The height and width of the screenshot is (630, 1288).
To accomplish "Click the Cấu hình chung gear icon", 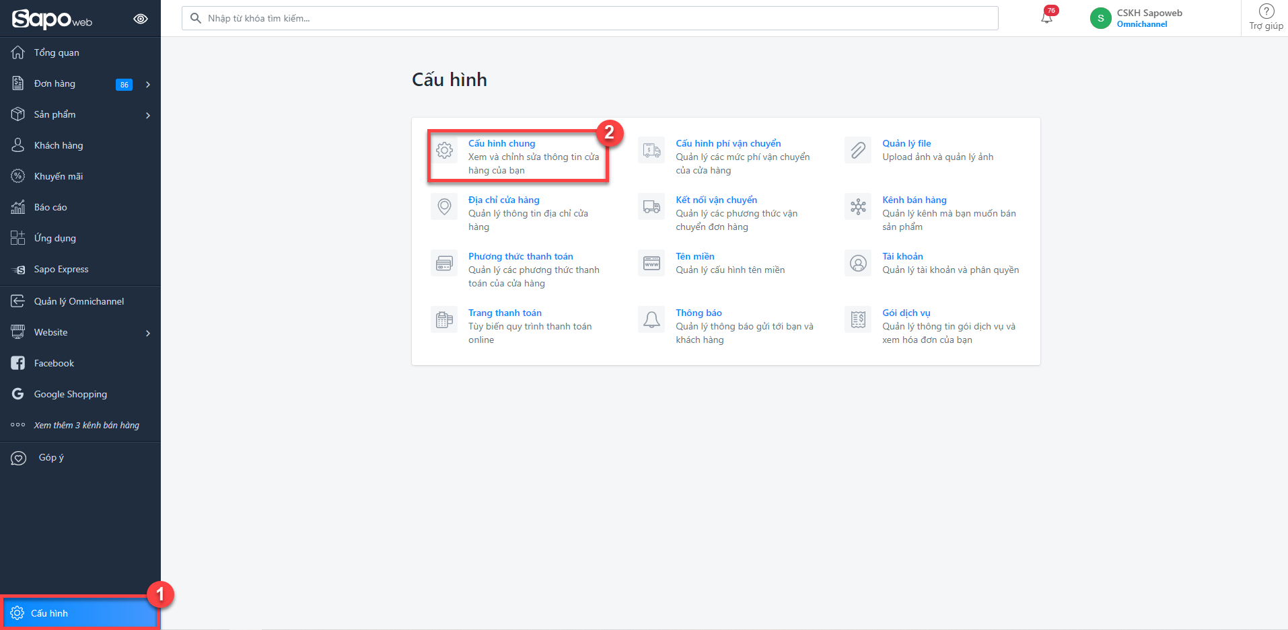I will click(x=444, y=150).
